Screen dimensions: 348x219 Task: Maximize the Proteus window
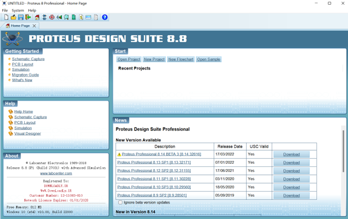(329, 3)
